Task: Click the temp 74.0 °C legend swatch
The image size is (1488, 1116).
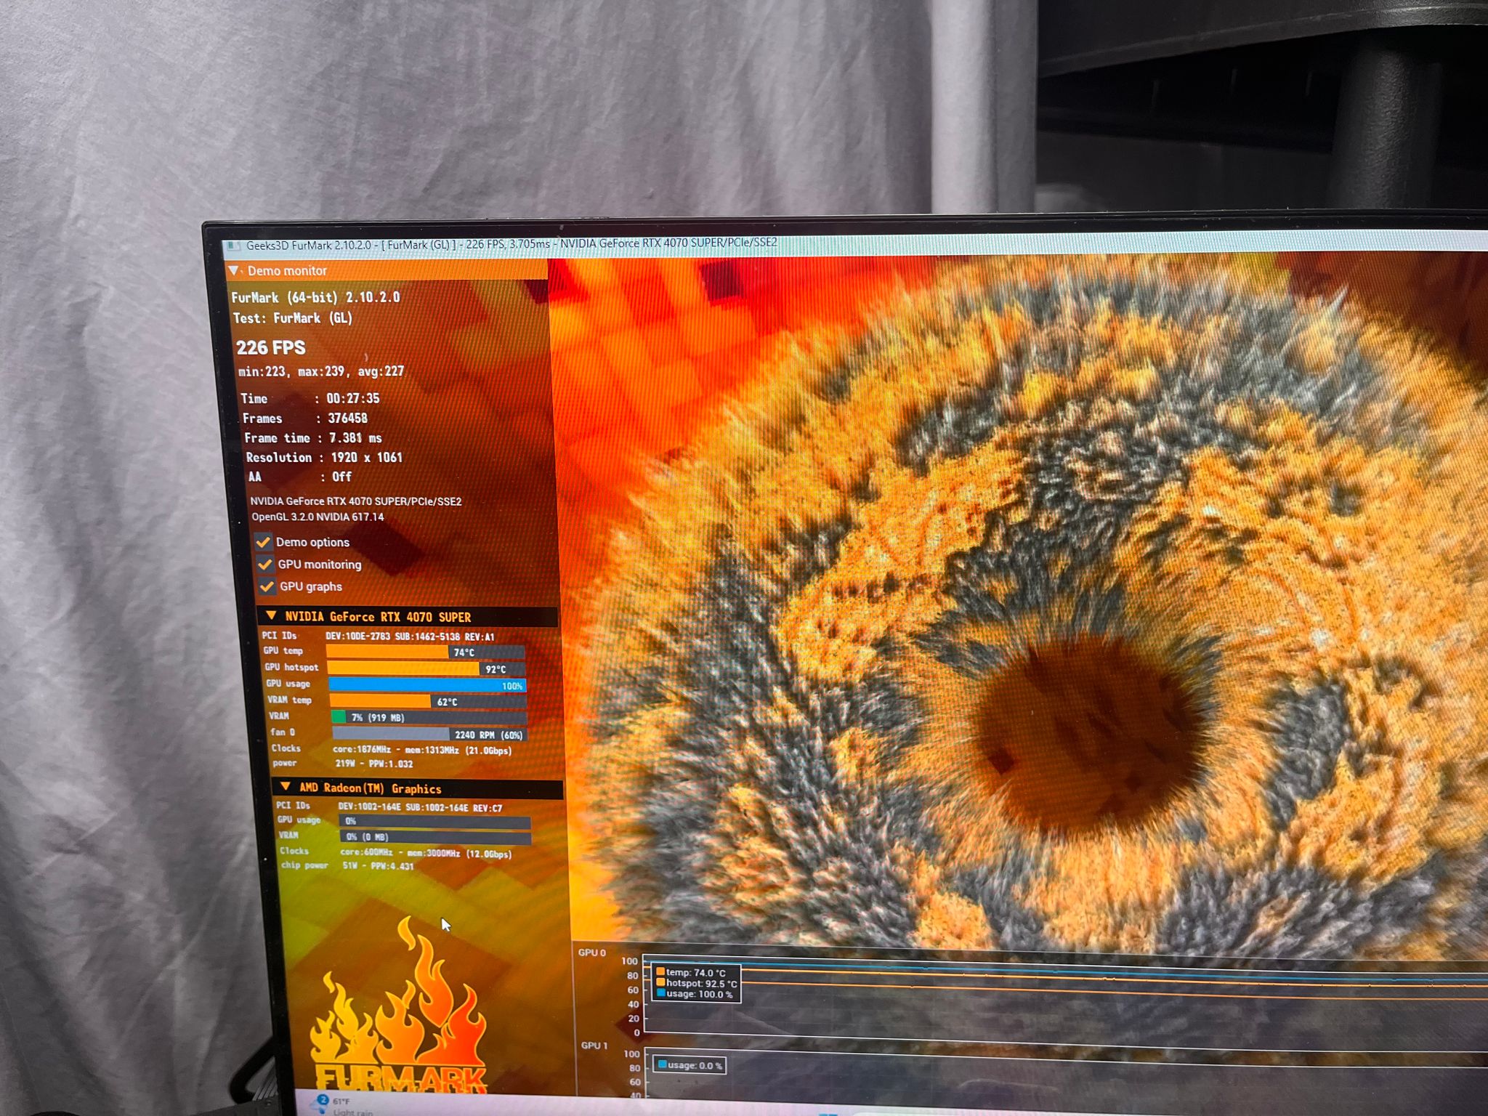Action: (660, 971)
